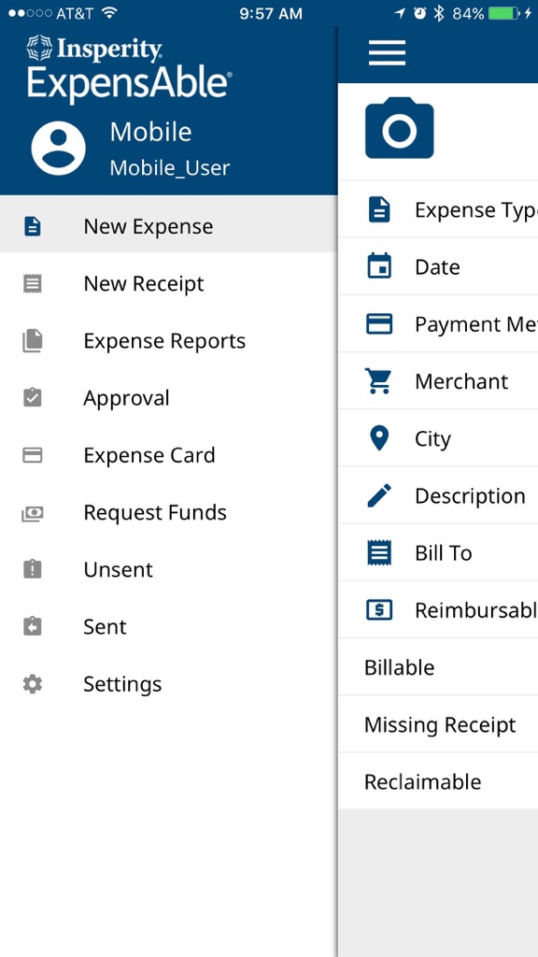The image size is (538, 957).
Task: Open Settings from the side menu
Action: click(x=168, y=683)
